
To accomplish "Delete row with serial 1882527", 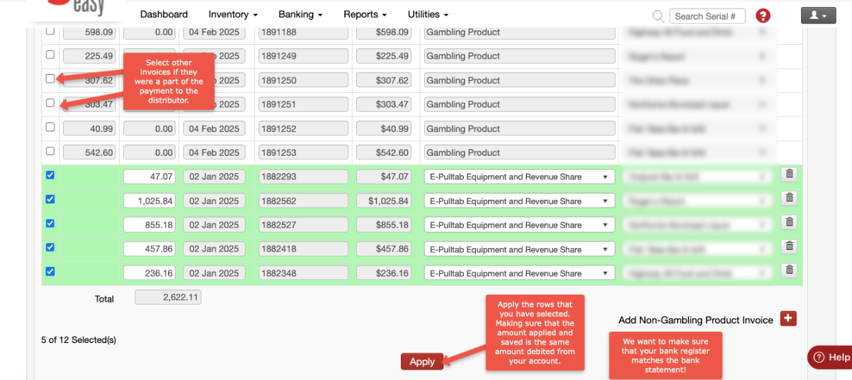I will click(789, 222).
